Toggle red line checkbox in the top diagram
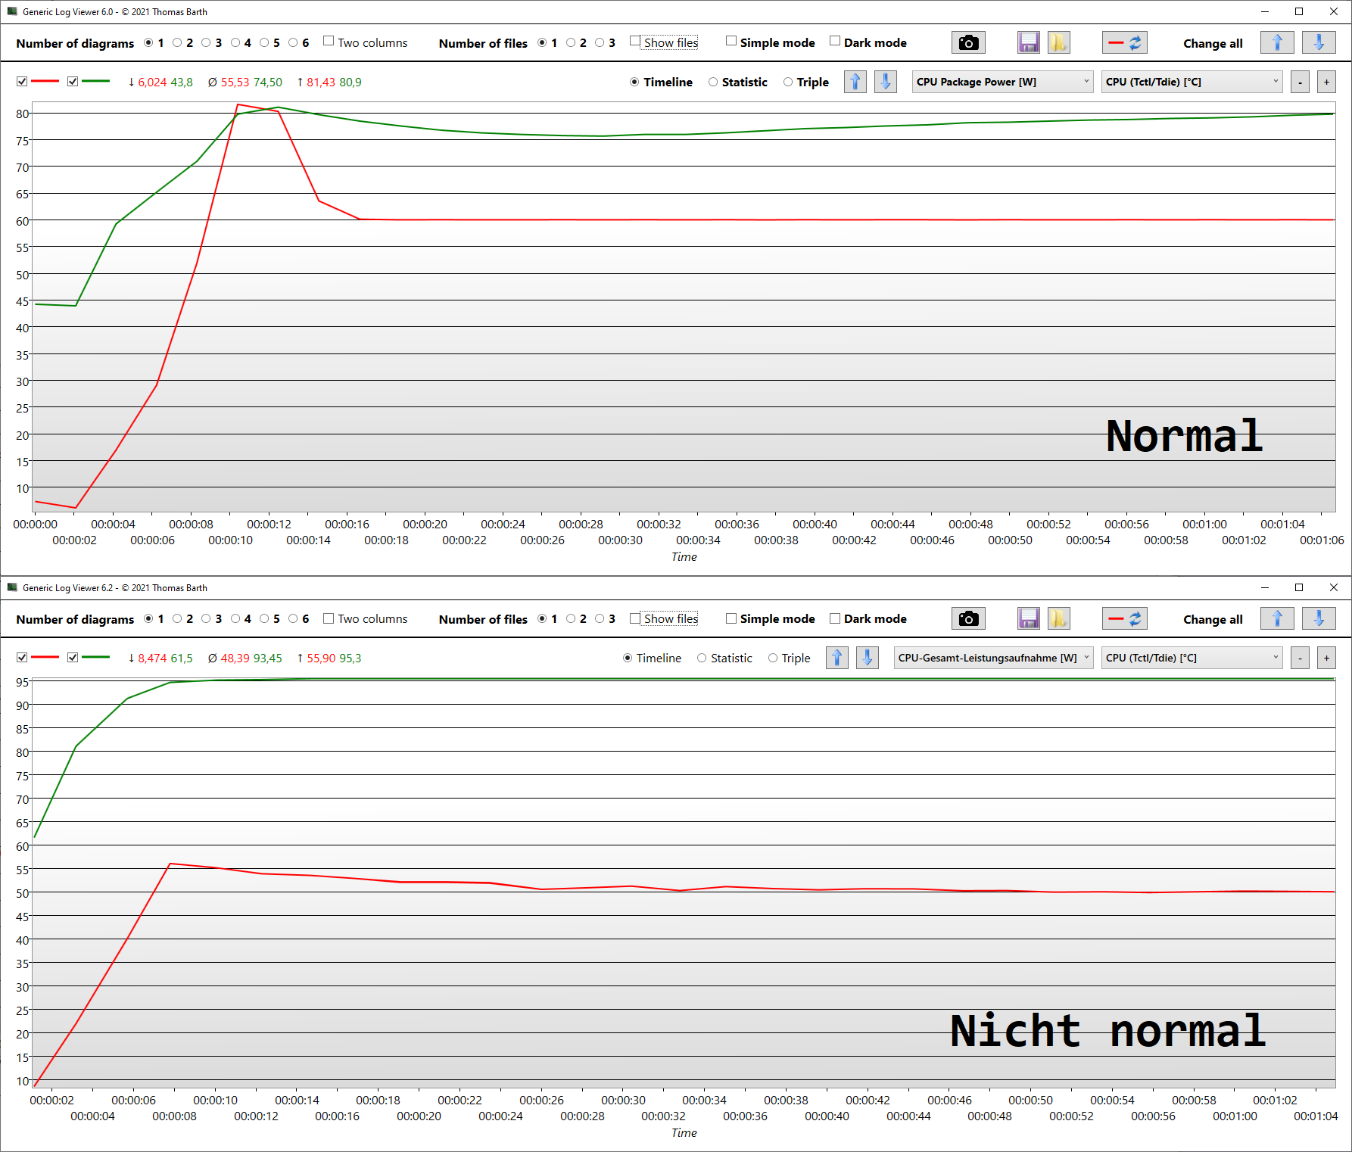 point(22,82)
